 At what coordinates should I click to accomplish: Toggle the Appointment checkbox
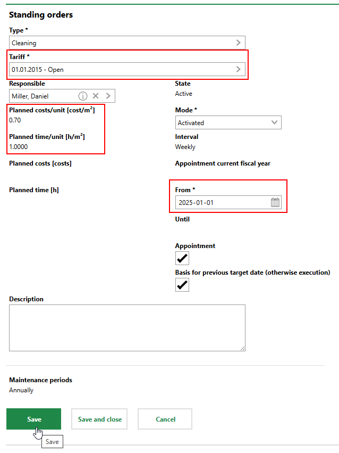click(182, 258)
